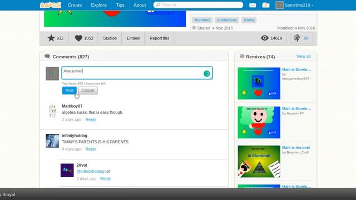Reply to Mathboy07 comment
The height and width of the screenshot is (200, 356).
click(91, 119)
